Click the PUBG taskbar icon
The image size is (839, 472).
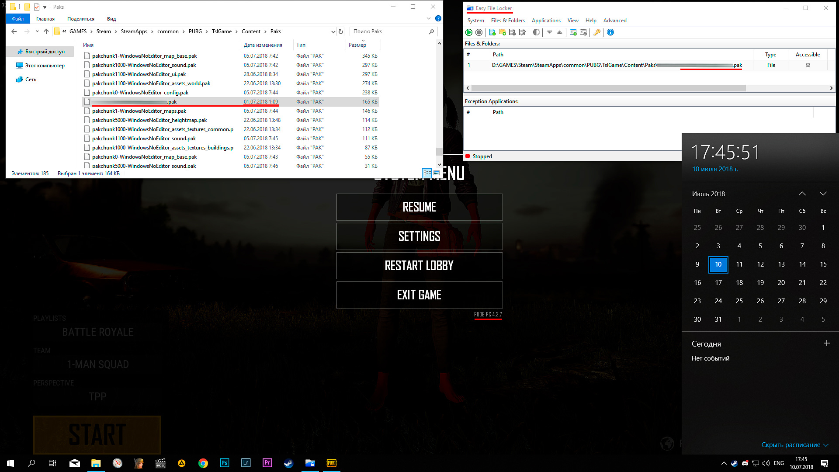(332, 463)
